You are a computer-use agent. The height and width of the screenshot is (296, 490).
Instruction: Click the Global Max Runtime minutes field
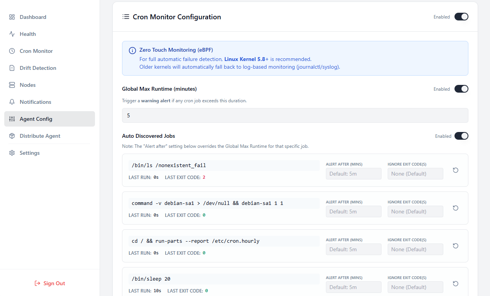pos(295,115)
